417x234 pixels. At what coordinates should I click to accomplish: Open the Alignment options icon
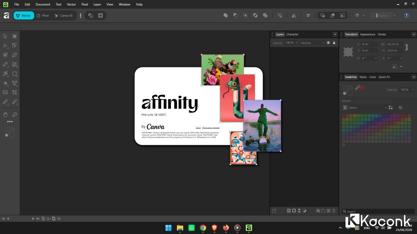pos(308,15)
